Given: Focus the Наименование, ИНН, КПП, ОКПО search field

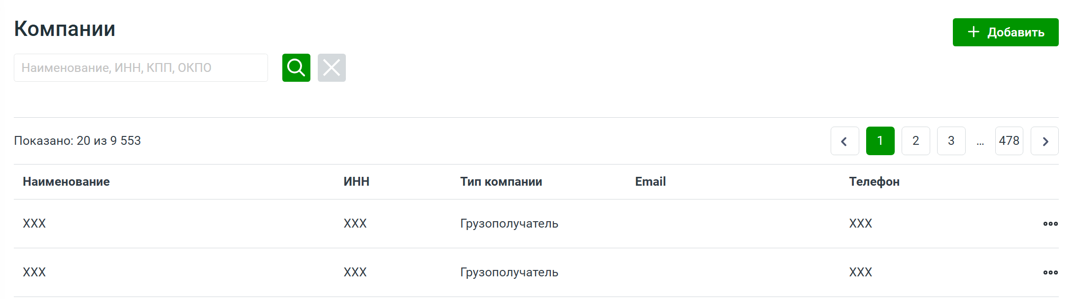Looking at the screenshot, I should [x=141, y=67].
